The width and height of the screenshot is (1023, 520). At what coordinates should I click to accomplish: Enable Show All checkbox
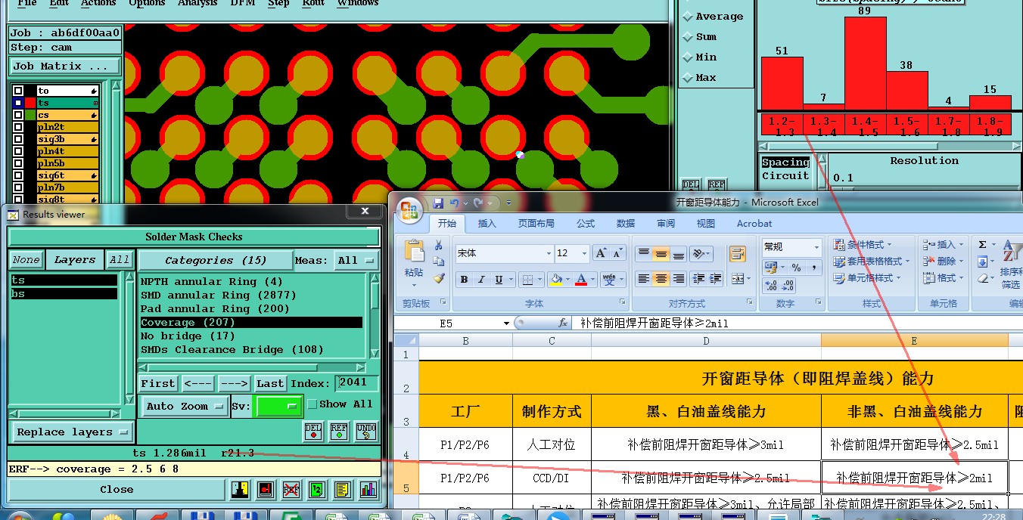[x=312, y=404]
